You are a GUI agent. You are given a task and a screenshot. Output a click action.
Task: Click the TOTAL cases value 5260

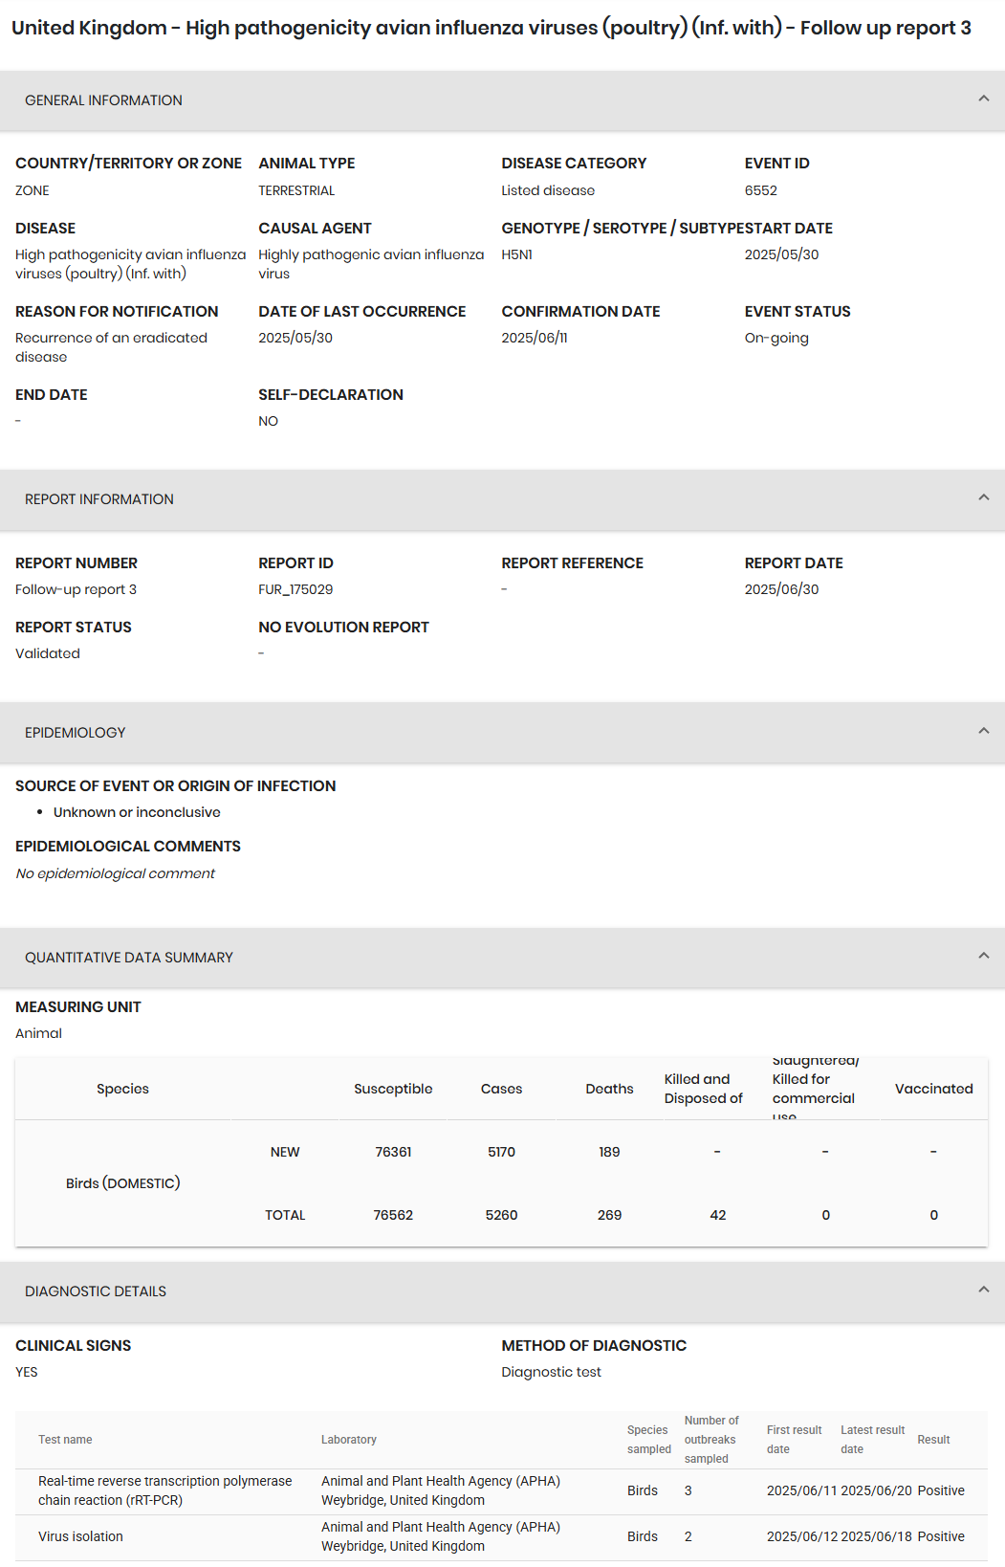501,1215
